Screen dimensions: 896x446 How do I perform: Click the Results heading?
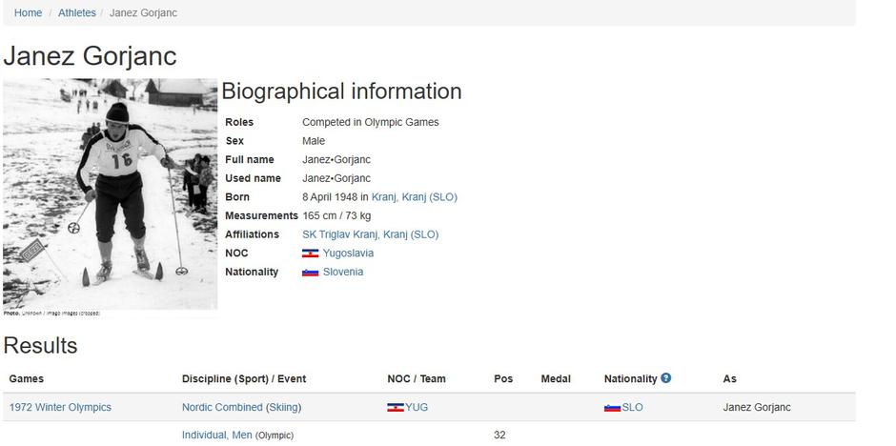40,346
